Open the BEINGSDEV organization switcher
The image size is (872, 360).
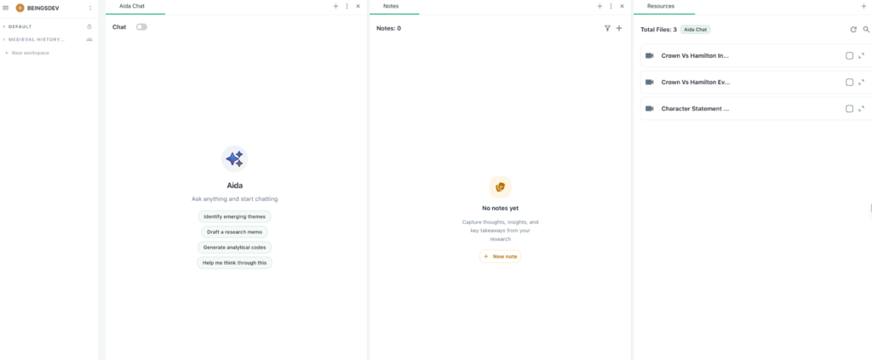[x=90, y=8]
